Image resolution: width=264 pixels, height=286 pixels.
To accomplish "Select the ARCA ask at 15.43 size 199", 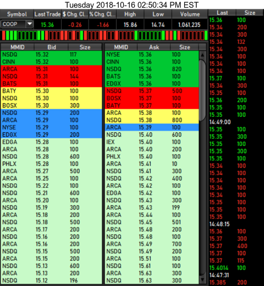I will (152, 208).
